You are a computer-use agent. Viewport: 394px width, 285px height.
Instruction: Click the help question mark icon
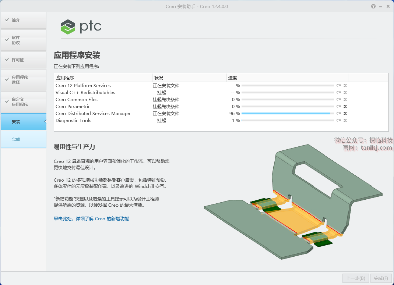[373, 7]
